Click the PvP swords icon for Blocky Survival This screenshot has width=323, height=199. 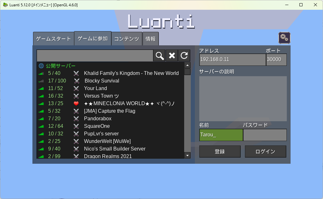pyautogui.click(x=76, y=81)
